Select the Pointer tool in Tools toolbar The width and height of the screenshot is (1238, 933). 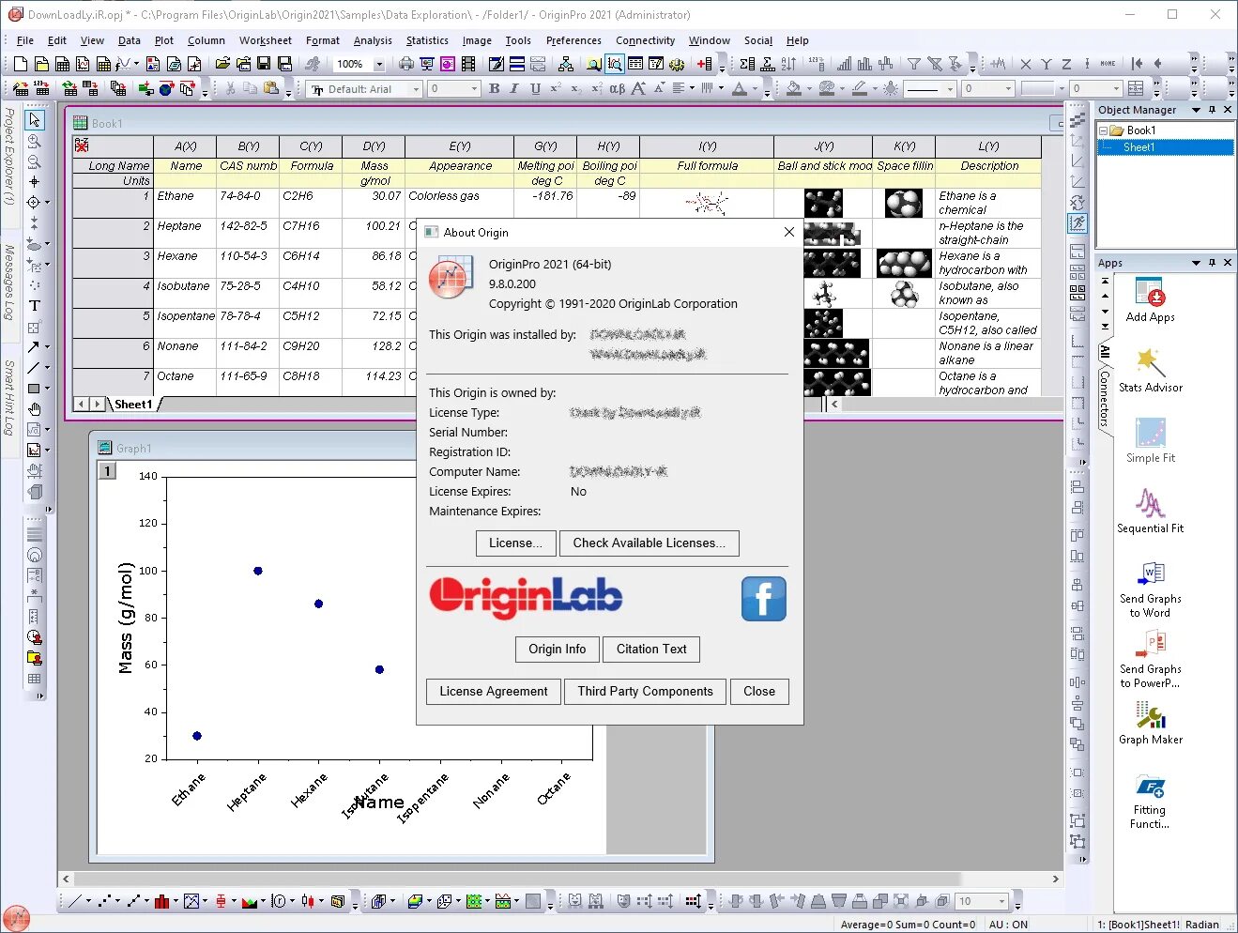tap(35, 120)
